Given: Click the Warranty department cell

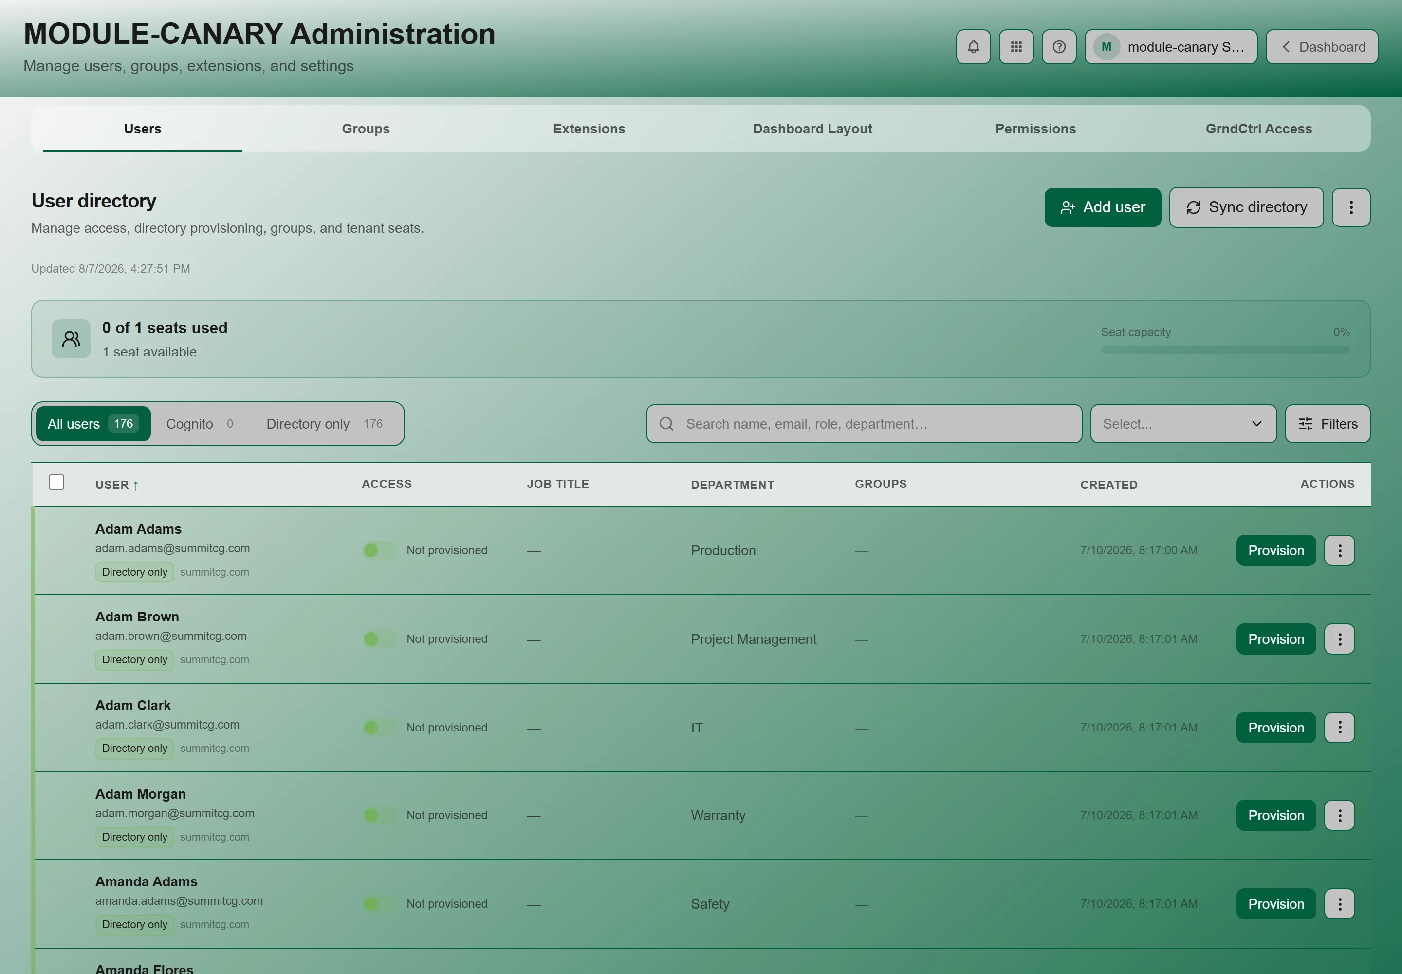Looking at the screenshot, I should pyautogui.click(x=718, y=815).
